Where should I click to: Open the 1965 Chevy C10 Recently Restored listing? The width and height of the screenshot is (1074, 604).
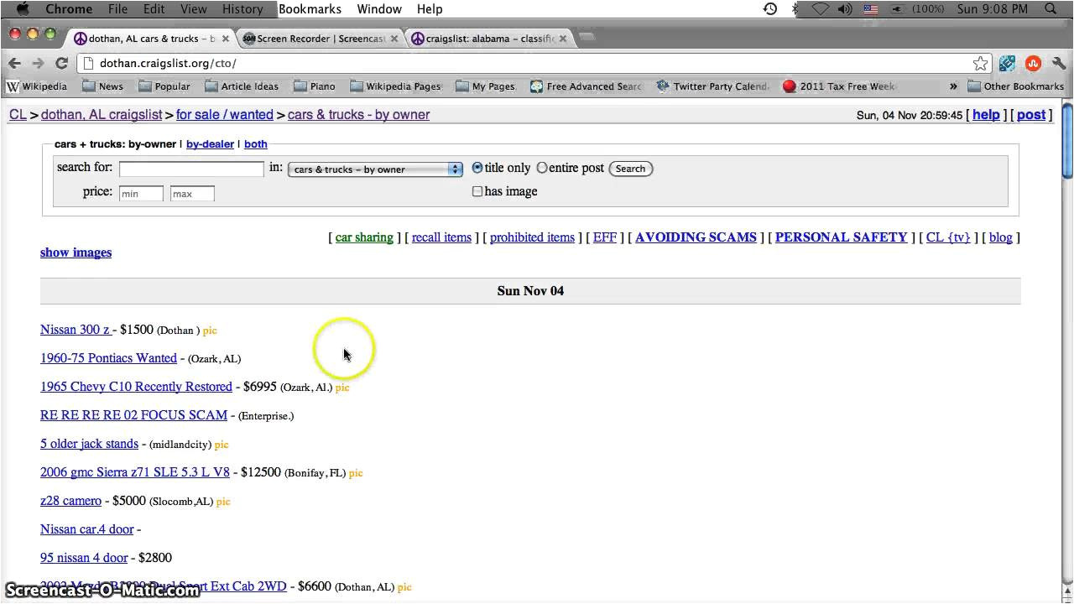point(136,387)
